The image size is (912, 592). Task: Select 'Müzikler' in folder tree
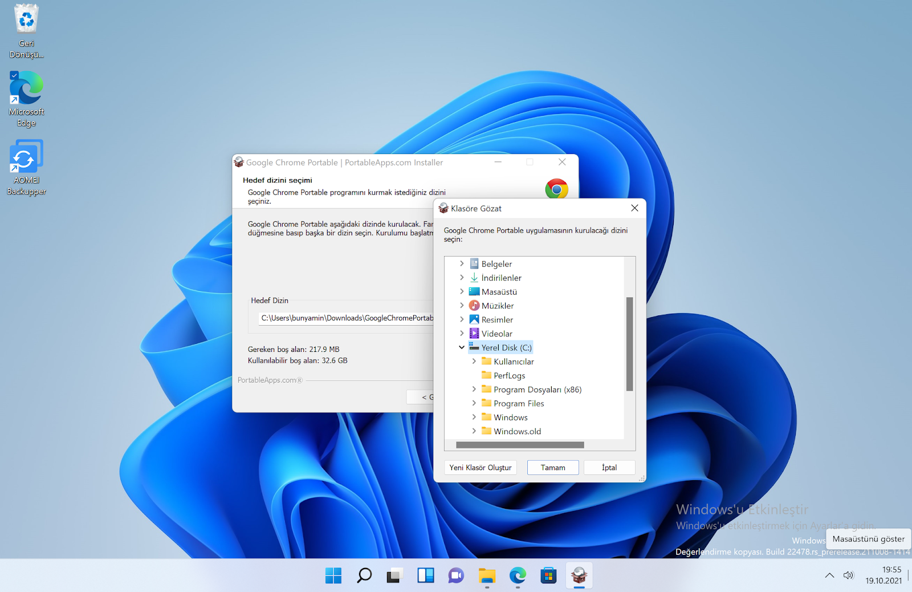coord(498,306)
